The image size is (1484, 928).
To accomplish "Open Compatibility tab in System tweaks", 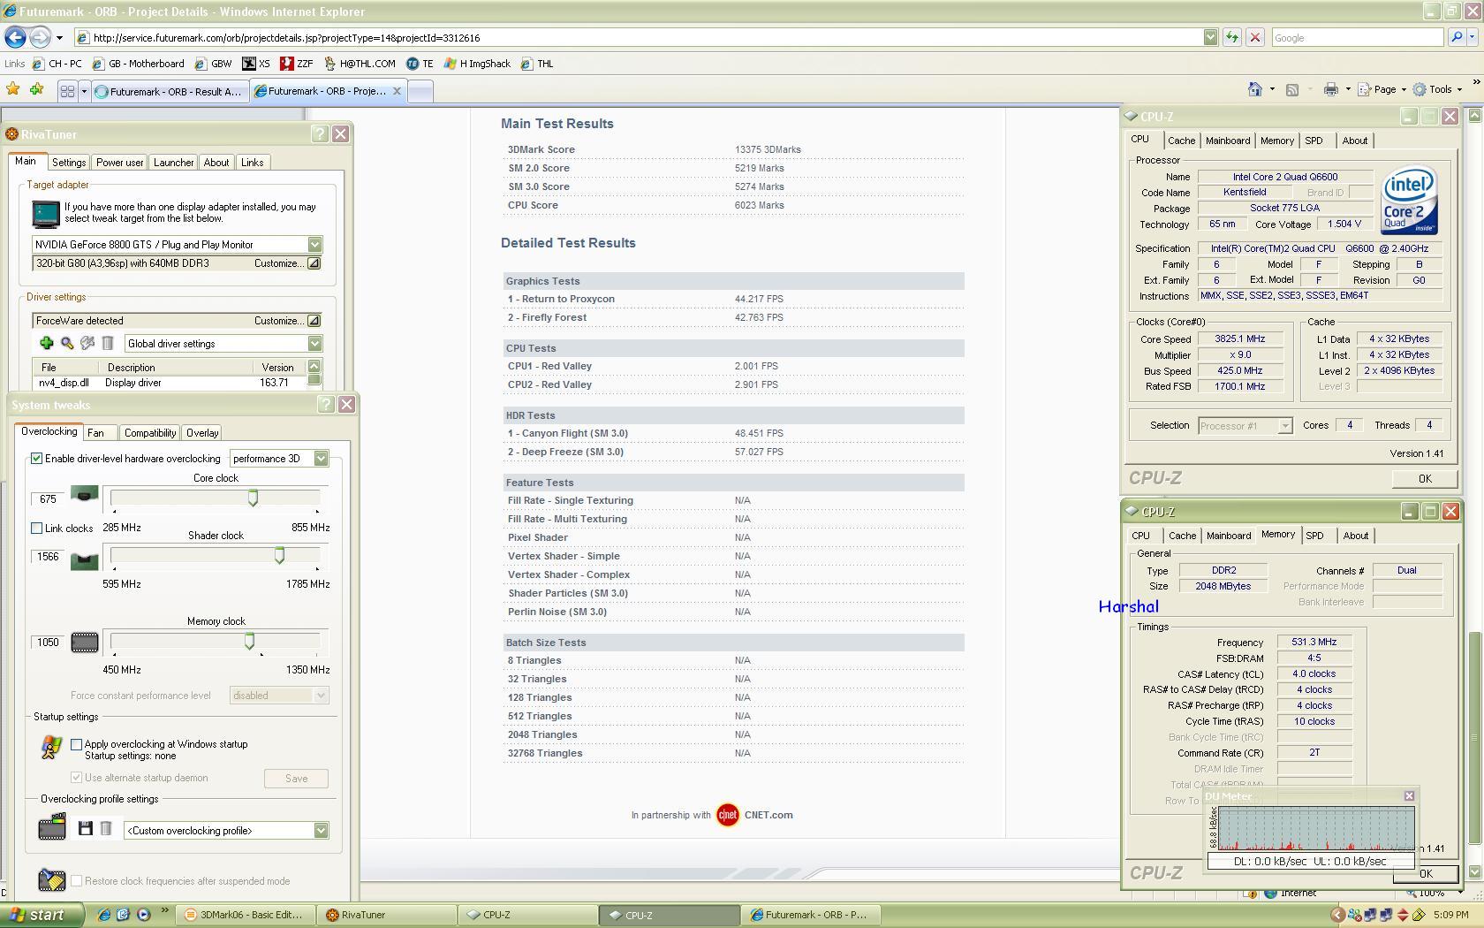I will click(149, 433).
